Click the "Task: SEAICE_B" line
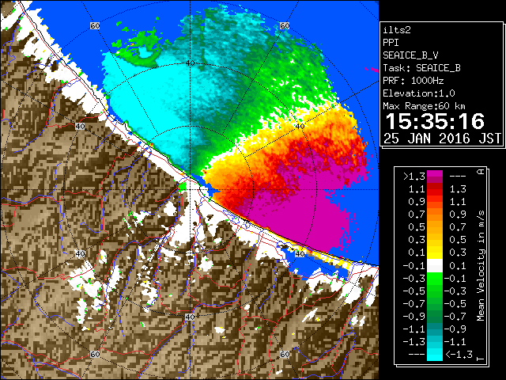Image resolution: width=506 pixels, height=380 pixels. point(421,68)
